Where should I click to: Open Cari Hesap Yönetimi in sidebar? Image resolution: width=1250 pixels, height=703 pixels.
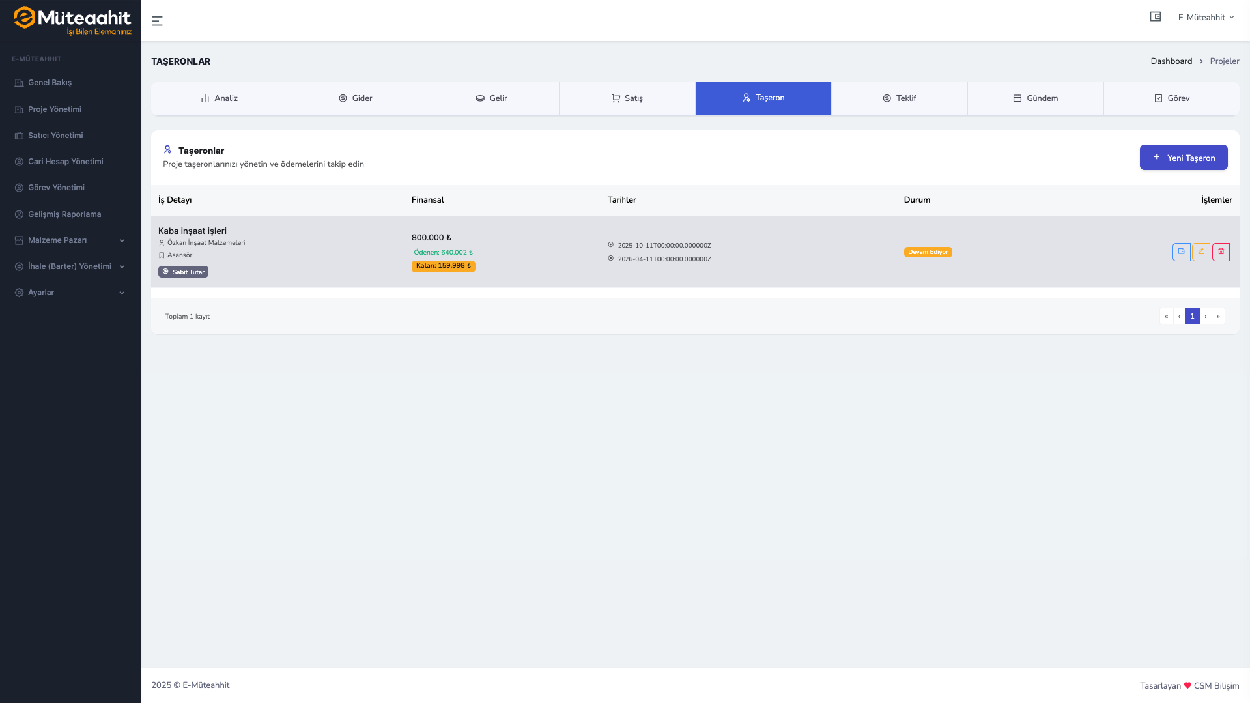pyautogui.click(x=65, y=162)
